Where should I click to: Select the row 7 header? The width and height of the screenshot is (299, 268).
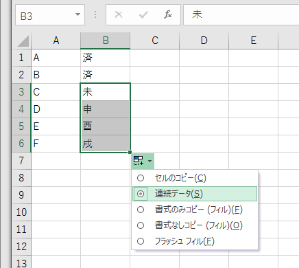pos(21,161)
